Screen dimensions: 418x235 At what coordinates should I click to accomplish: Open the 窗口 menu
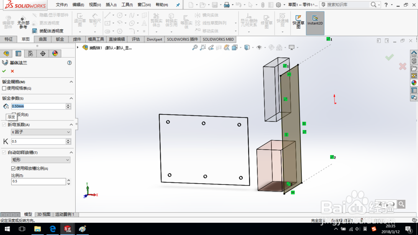coord(144,5)
